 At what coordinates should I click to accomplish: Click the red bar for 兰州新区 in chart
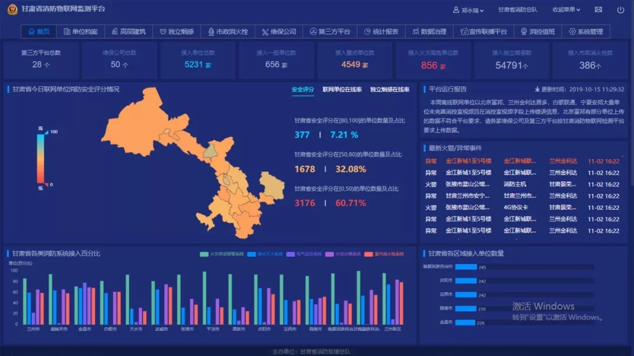coord(402,303)
